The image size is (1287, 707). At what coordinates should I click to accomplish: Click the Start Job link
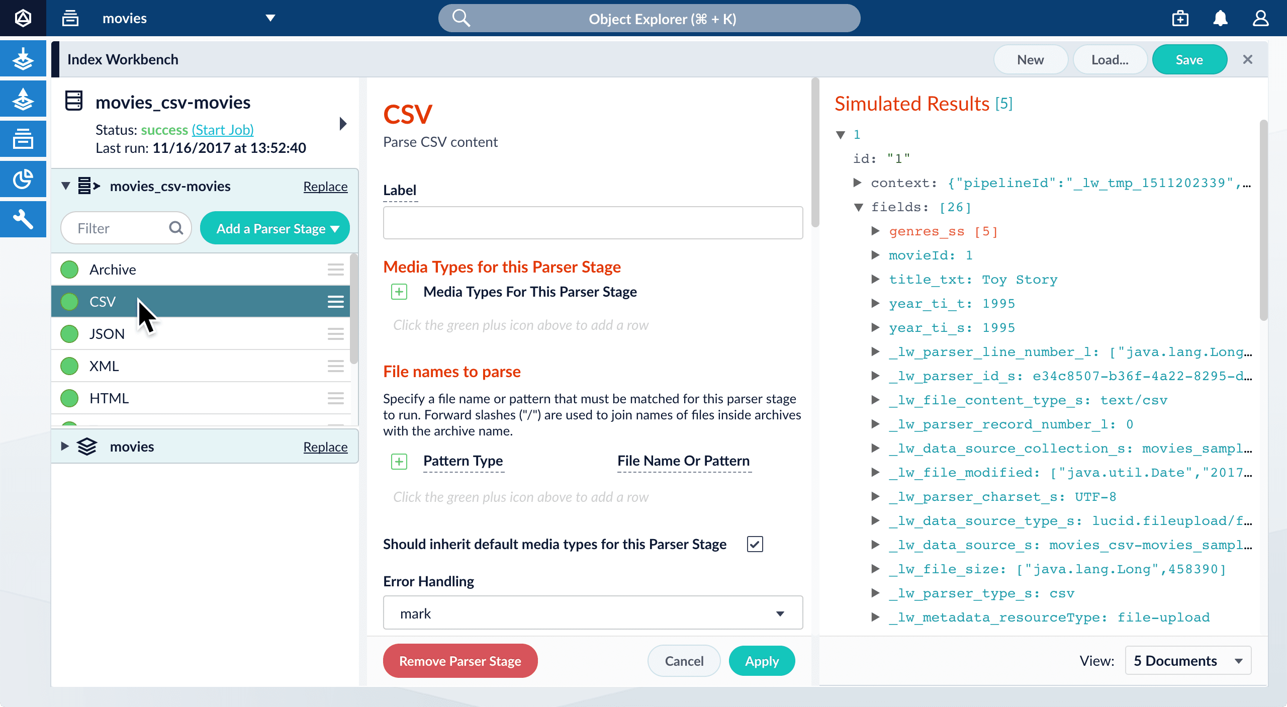pyautogui.click(x=223, y=130)
